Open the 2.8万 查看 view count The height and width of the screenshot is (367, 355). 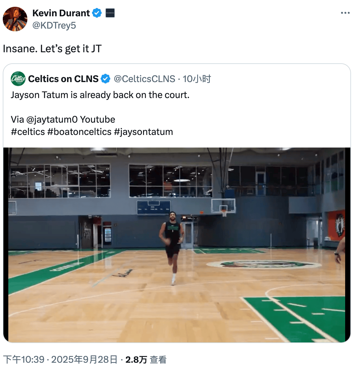coord(146,360)
